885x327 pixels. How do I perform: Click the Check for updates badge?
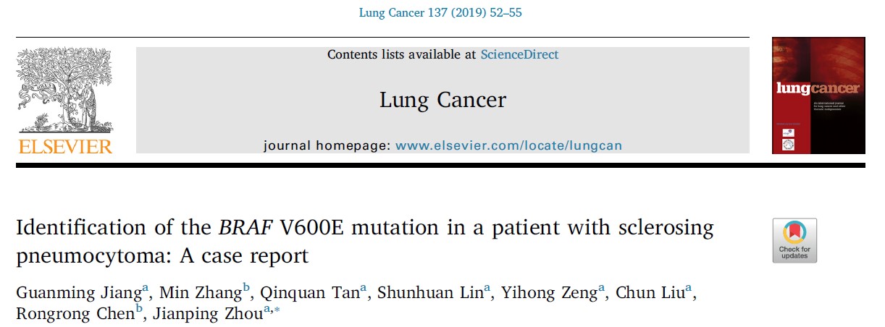coord(794,240)
